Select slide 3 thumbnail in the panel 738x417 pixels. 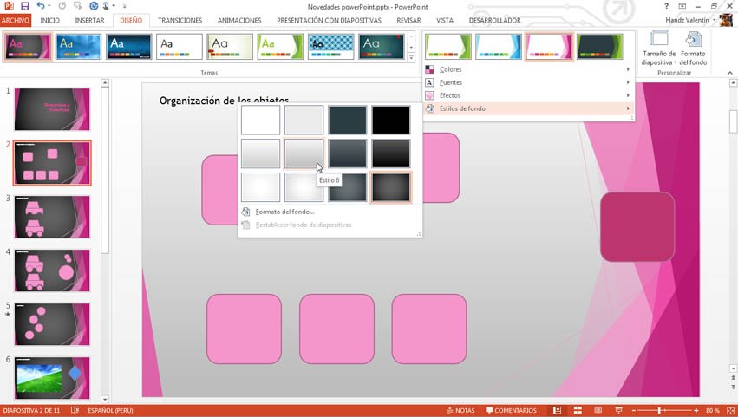tap(52, 216)
